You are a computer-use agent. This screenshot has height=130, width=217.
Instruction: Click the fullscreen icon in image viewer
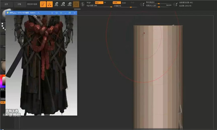coord(61,13)
